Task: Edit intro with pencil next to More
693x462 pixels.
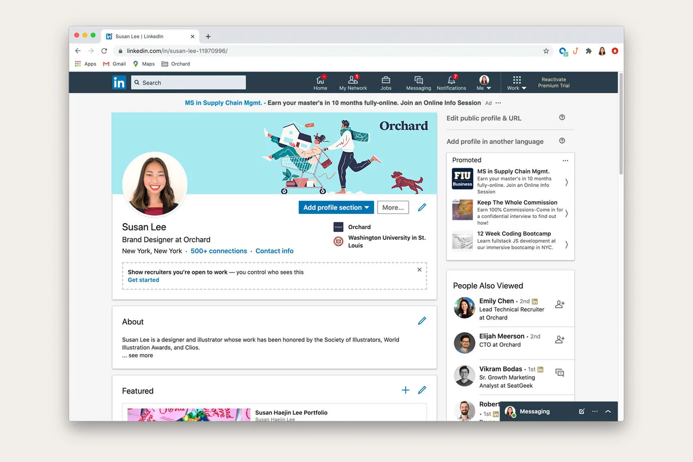Action: coord(422,207)
